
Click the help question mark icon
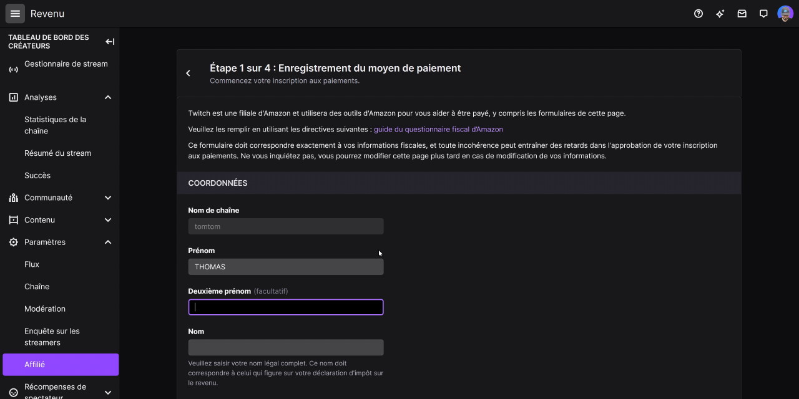click(x=699, y=14)
